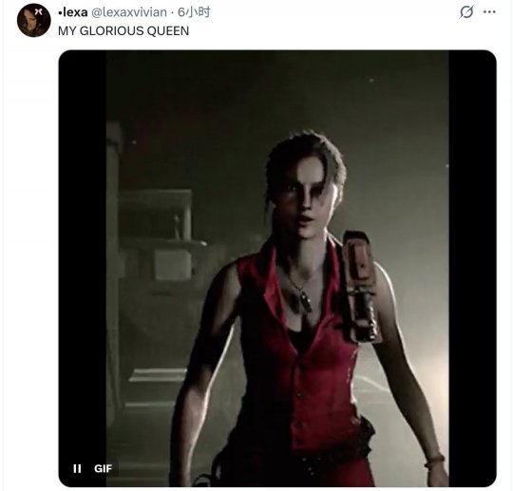Image resolution: width=513 pixels, height=491 pixels.
Task: Open the post via 6小时 timestamp
Action: coord(194,12)
